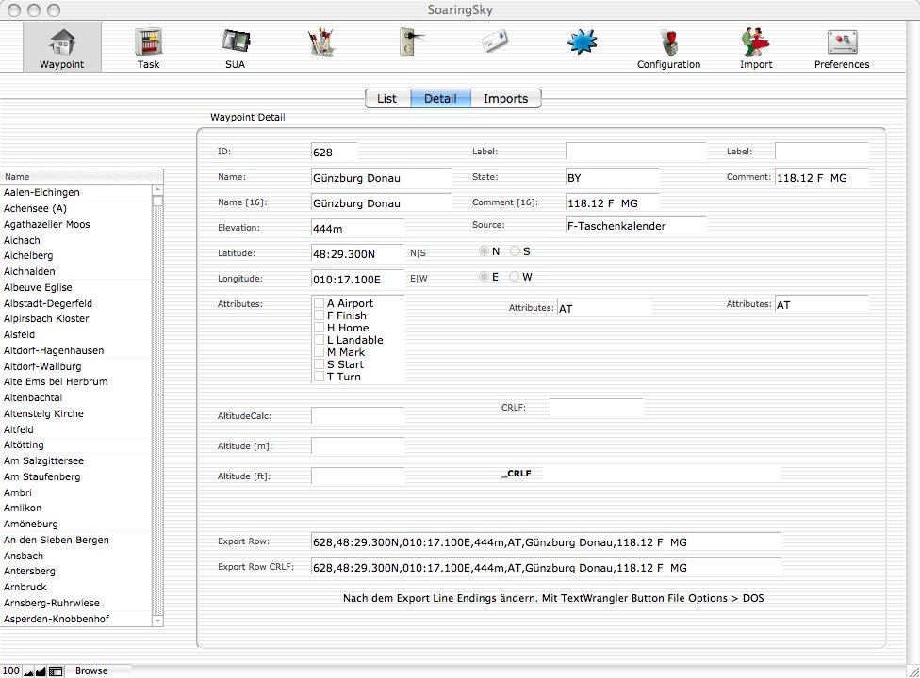This screenshot has height=678, width=920.
Task: Switch to the List tab
Action: 387,99
